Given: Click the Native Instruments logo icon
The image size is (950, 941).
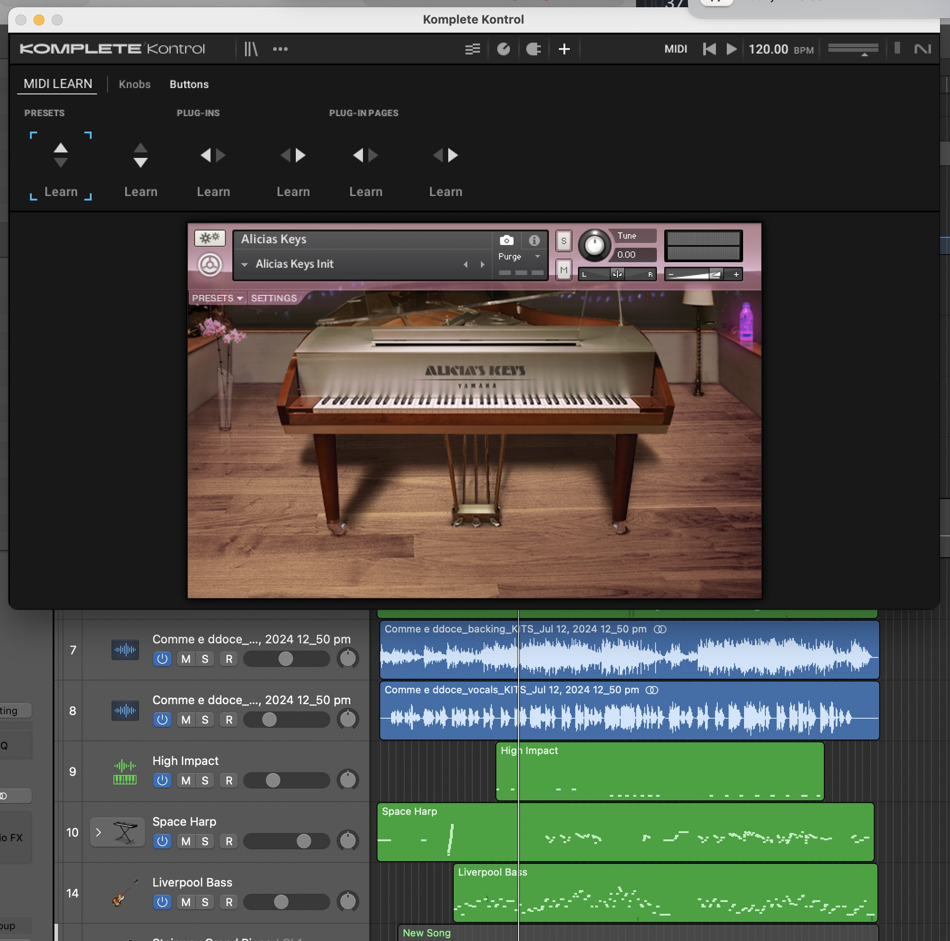Looking at the screenshot, I should [923, 49].
